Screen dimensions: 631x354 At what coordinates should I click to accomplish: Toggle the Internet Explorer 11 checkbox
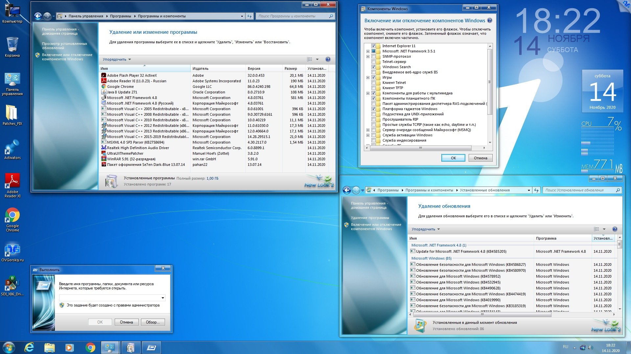click(x=373, y=46)
